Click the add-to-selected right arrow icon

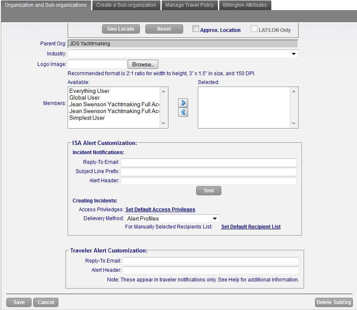[x=183, y=103]
